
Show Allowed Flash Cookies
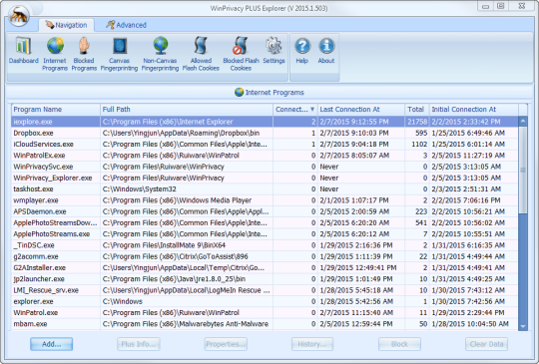point(201,54)
